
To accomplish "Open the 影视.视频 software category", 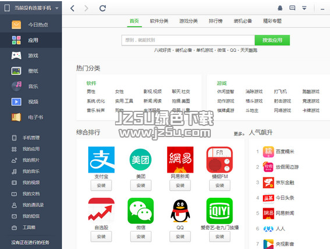I will 152,92.
